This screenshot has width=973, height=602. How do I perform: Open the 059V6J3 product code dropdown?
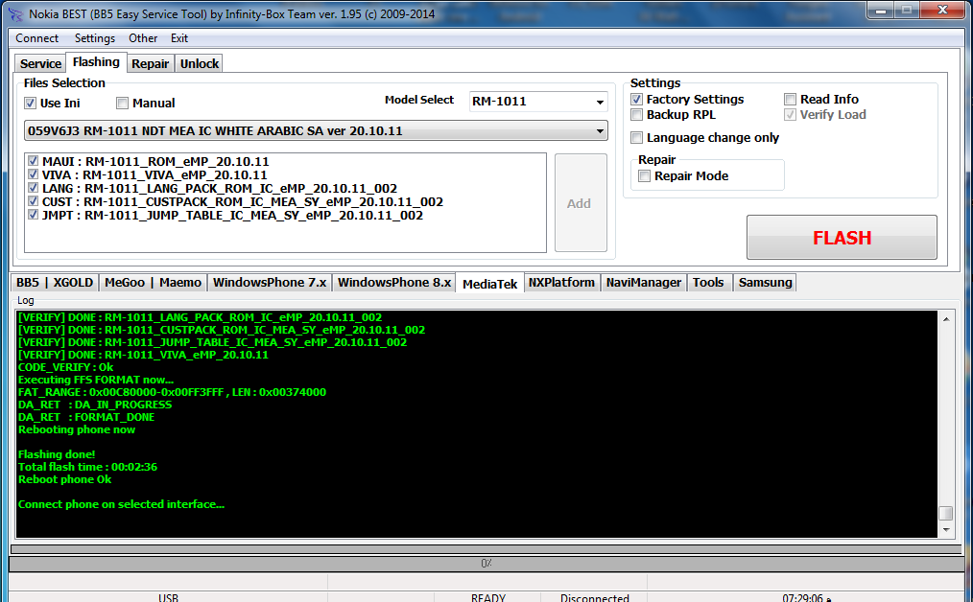[316, 130]
